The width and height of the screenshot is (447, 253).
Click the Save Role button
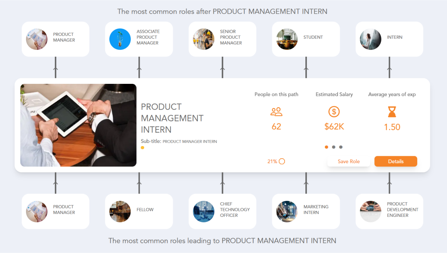(349, 161)
